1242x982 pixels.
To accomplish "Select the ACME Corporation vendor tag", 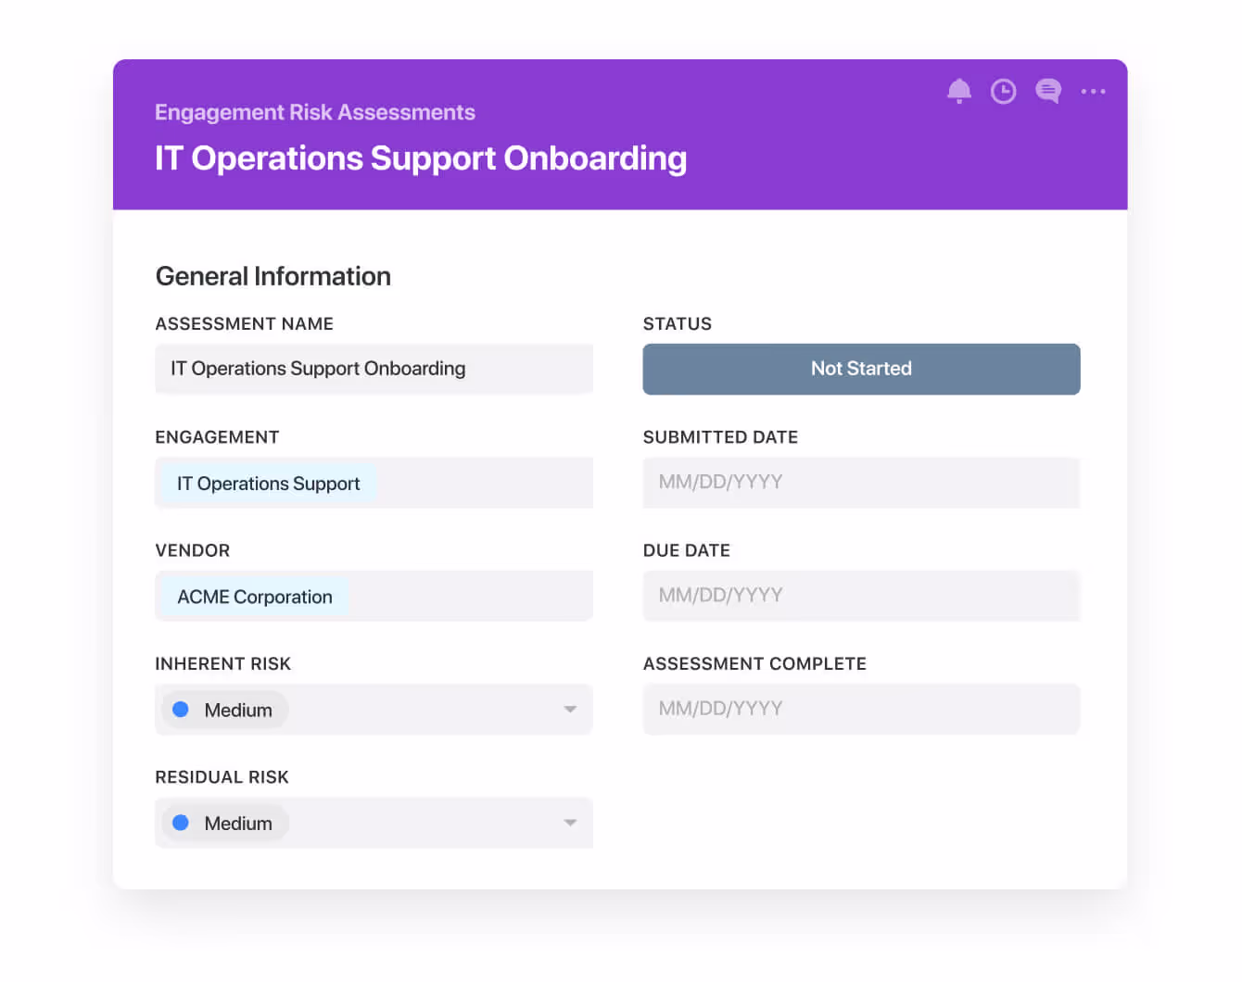I will tap(254, 597).
